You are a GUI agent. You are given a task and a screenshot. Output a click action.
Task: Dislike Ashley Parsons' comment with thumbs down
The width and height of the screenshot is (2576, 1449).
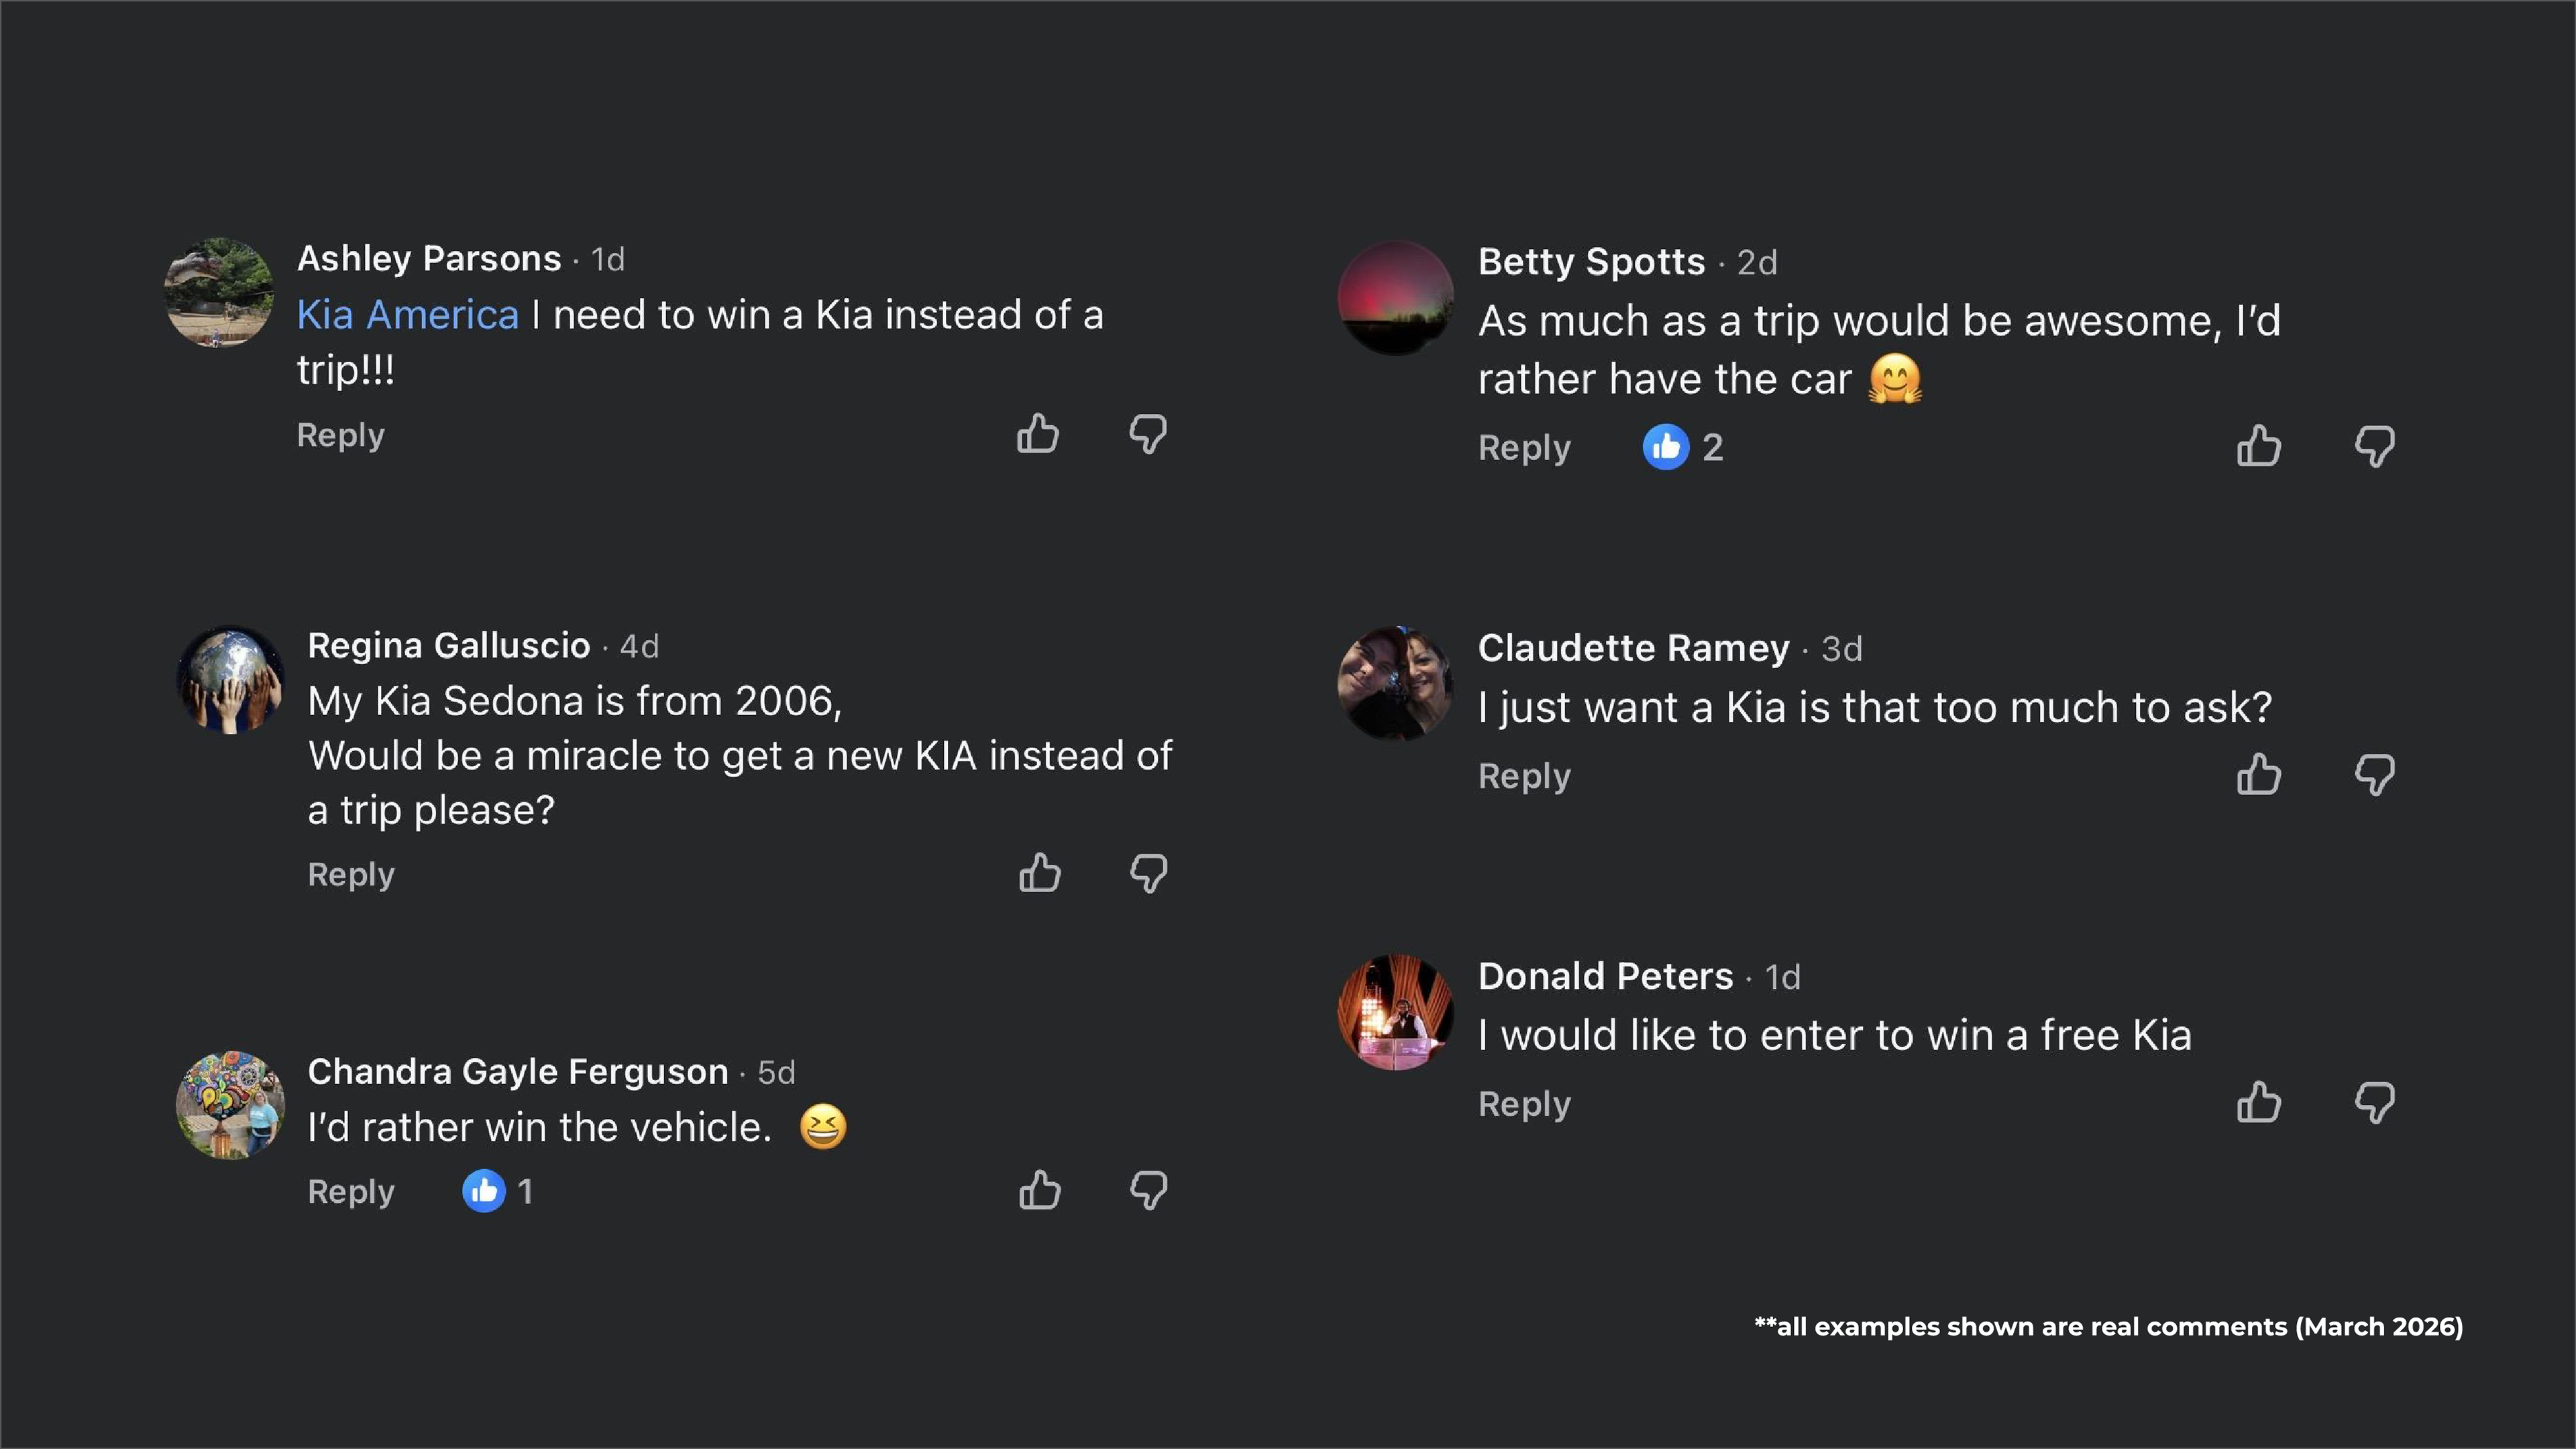(1148, 434)
